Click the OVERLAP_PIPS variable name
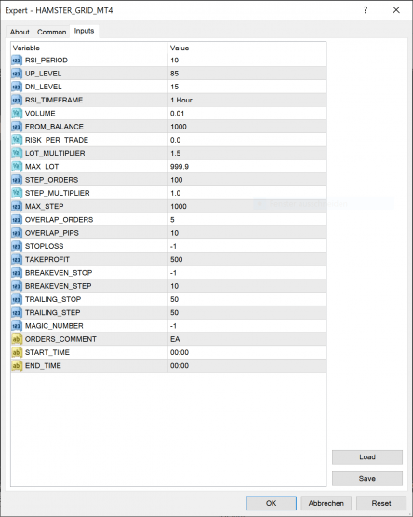This screenshot has width=413, height=517. point(52,233)
